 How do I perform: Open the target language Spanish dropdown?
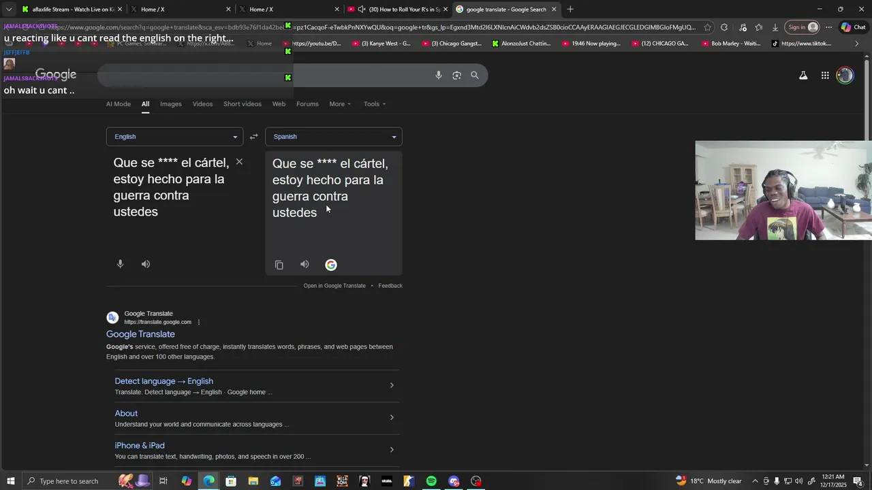pyautogui.click(x=334, y=137)
